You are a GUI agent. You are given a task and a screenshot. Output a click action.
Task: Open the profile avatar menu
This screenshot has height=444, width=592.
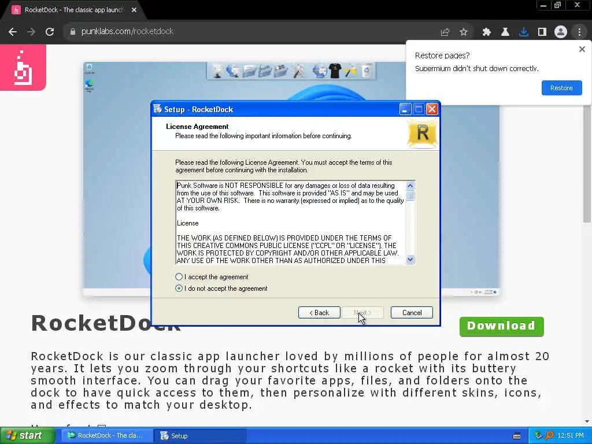tap(561, 32)
